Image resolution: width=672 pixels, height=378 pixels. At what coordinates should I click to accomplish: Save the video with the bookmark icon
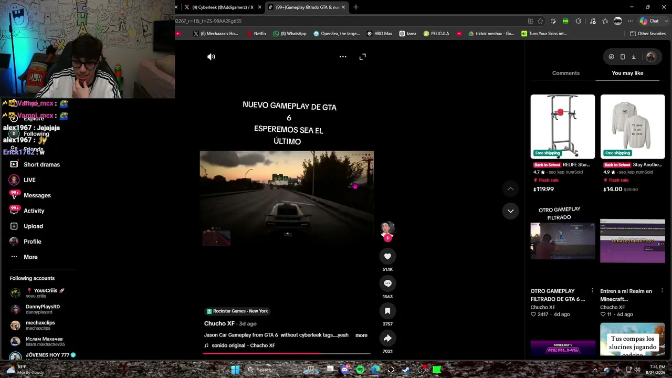(387, 311)
